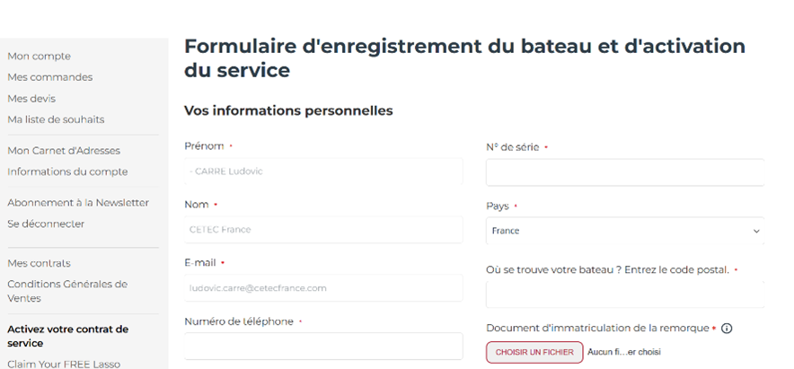Open Mon Carnet d'Adresses
The height and width of the screenshot is (369, 794).
(64, 151)
